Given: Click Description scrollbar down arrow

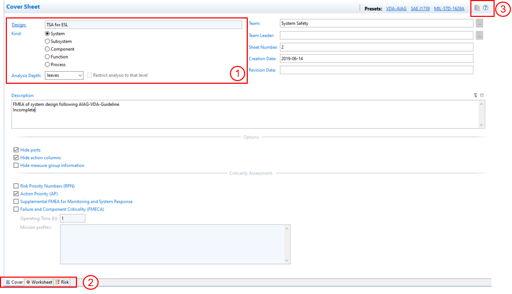Looking at the screenshot, I should 481,125.
